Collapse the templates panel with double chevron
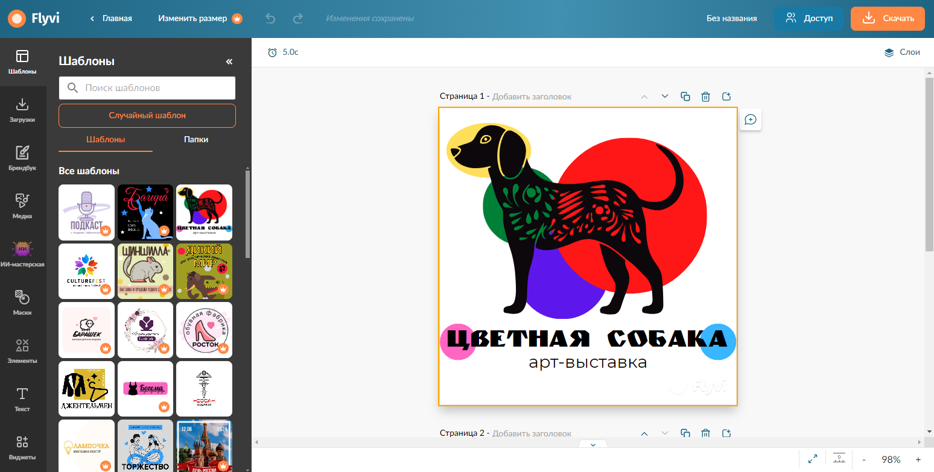The image size is (934, 472). point(229,61)
